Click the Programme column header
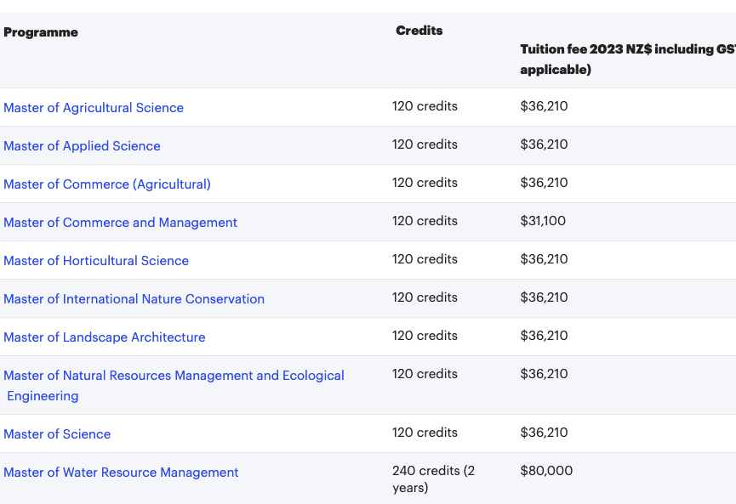Screen dimensions: 736x504 41,32
